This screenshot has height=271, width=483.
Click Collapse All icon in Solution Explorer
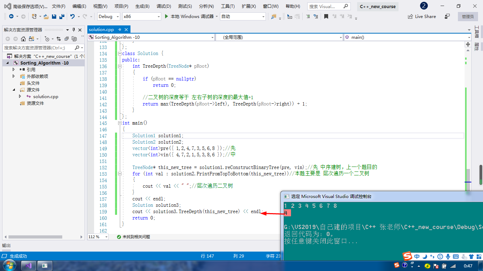point(66,39)
